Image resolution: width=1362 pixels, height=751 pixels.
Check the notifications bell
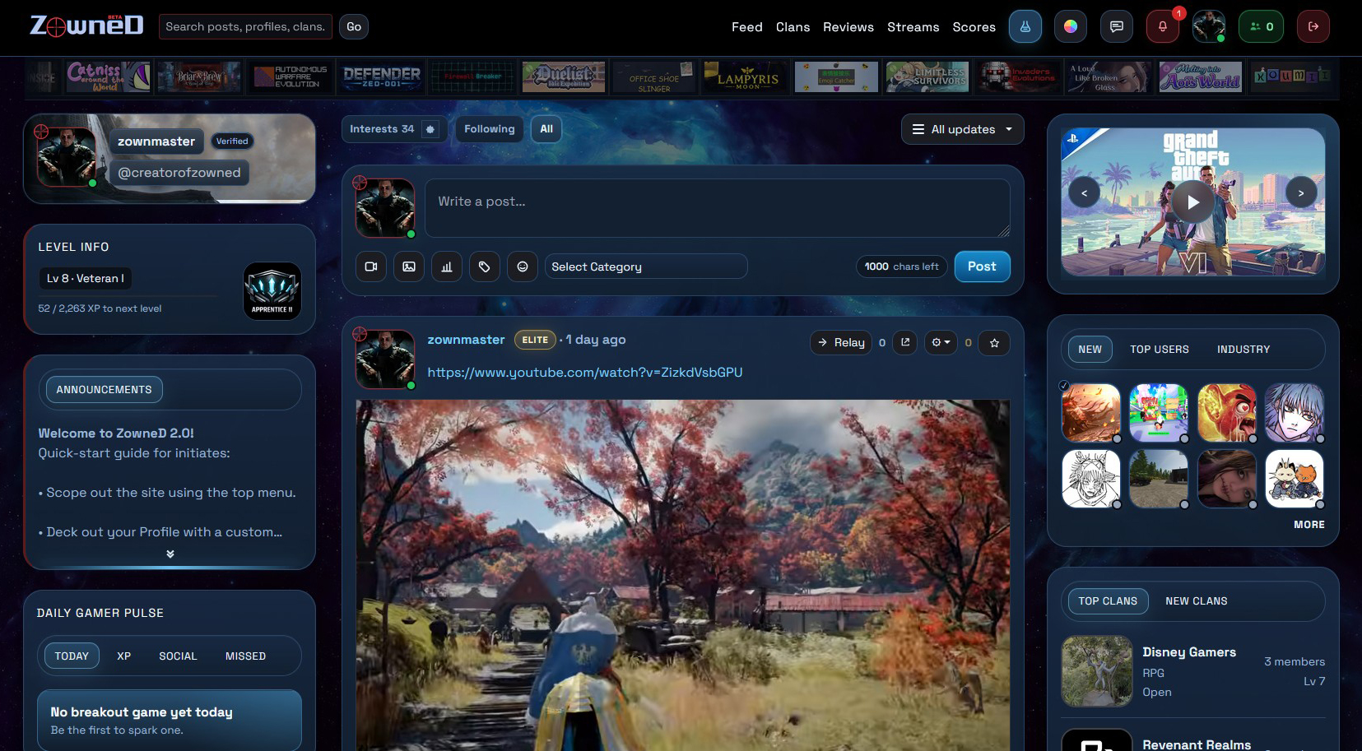(x=1163, y=26)
